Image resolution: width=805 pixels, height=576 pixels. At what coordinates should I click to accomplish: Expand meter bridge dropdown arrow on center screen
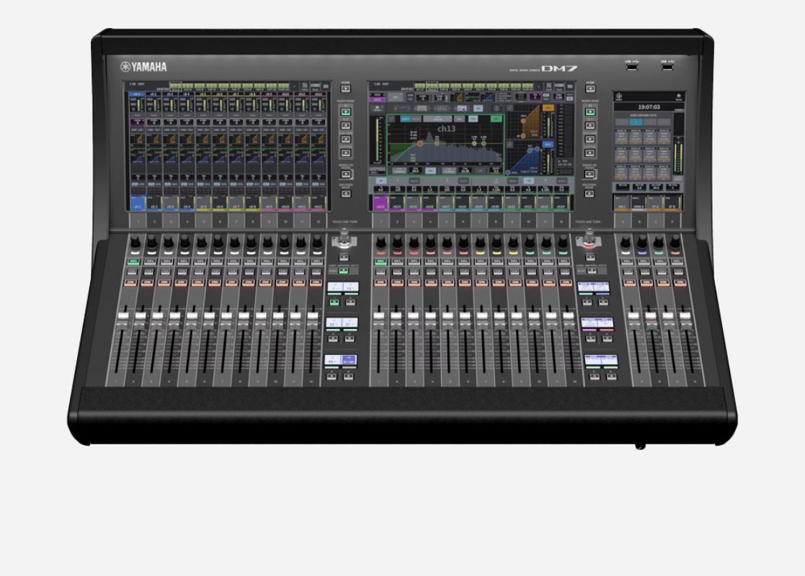(x=539, y=86)
